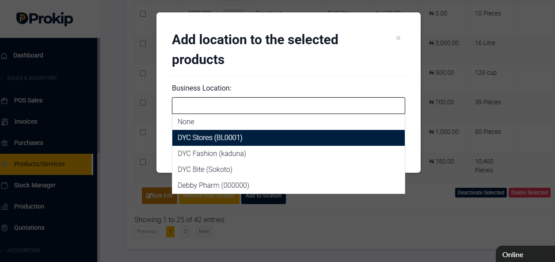
Task: Open Quotations menu item
Action: 29,228
